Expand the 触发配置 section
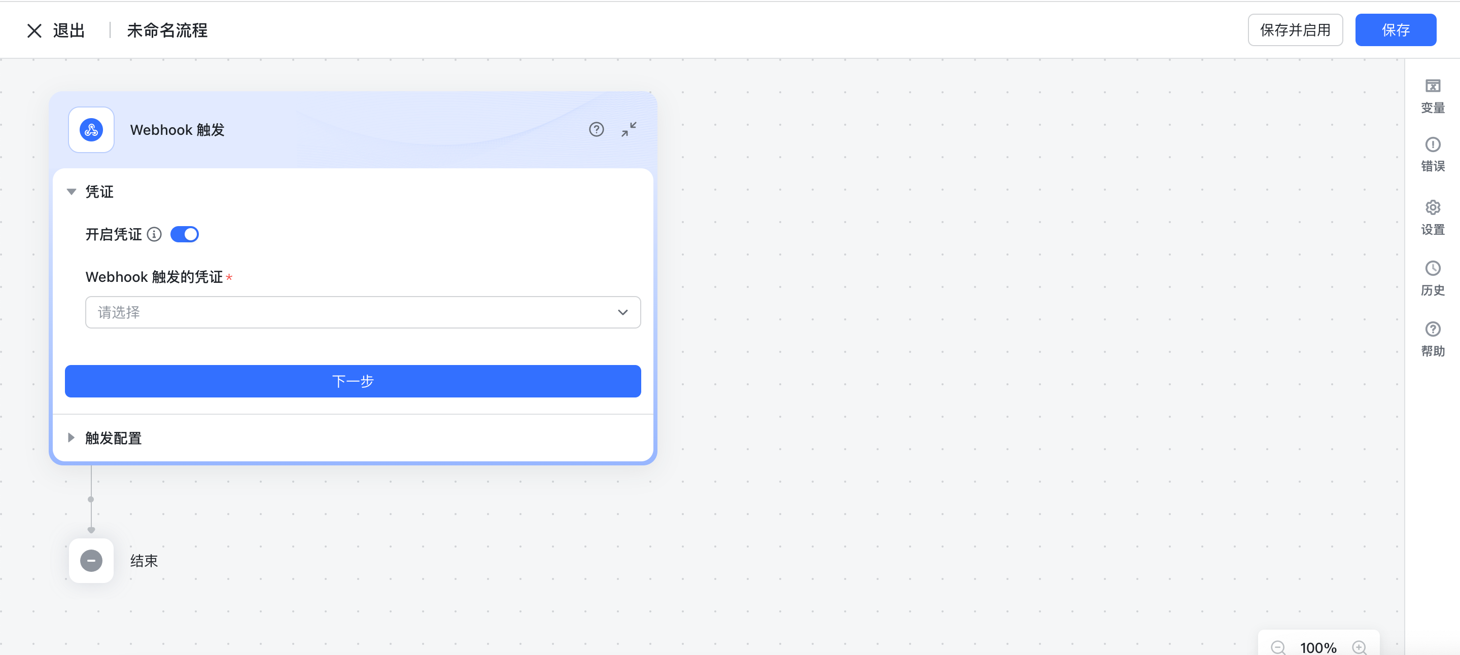Screen dimensions: 1460x655 point(72,438)
